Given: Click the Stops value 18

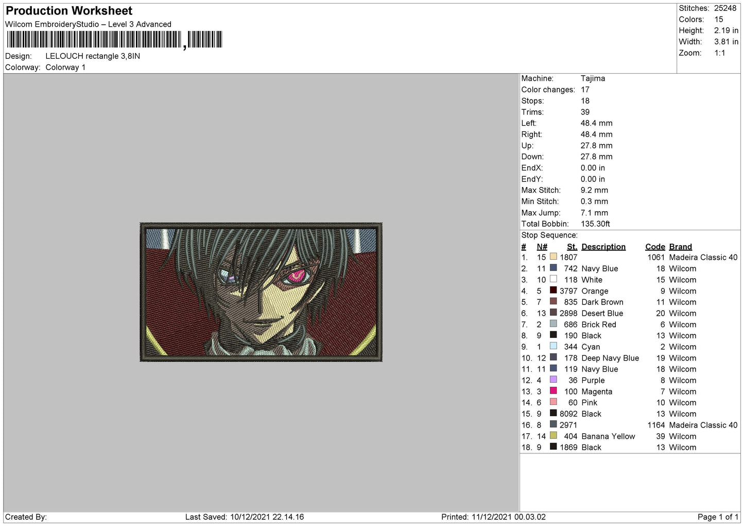Looking at the screenshot, I should click(585, 101).
